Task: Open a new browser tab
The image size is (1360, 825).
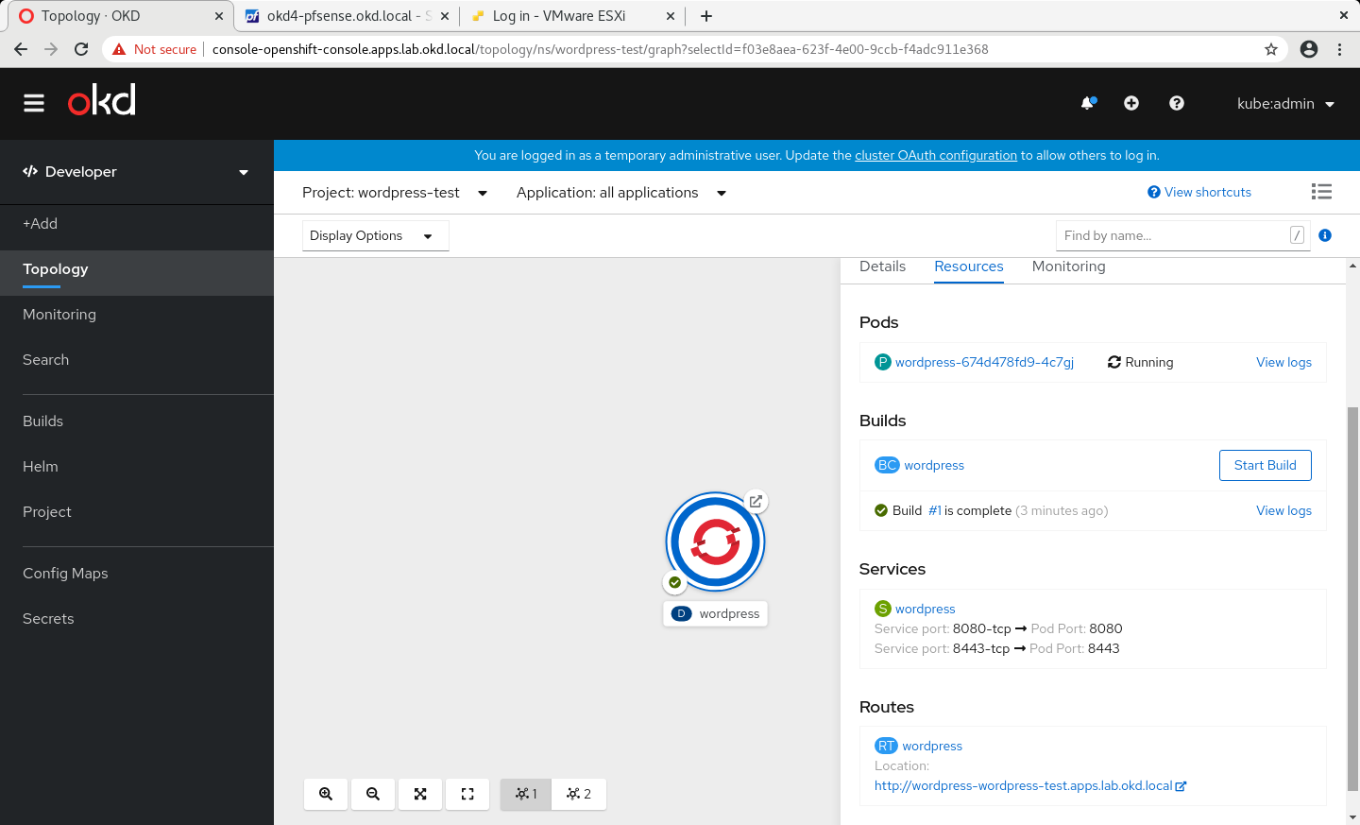Action: click(706, 16)
